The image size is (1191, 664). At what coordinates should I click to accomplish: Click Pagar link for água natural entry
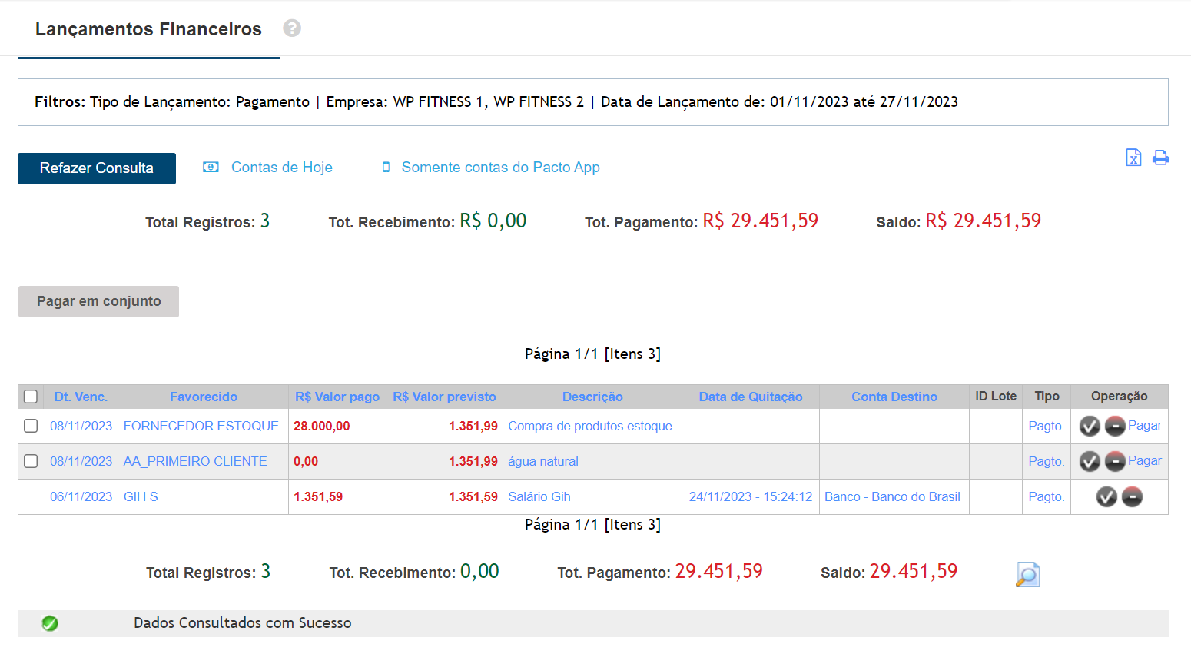pos(1144,461)
